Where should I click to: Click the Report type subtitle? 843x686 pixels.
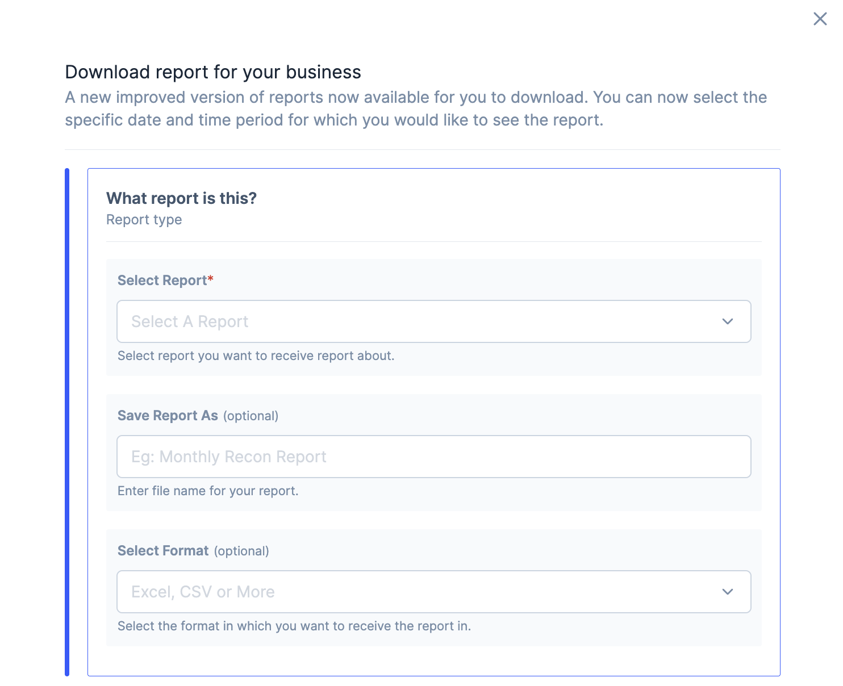144,220
